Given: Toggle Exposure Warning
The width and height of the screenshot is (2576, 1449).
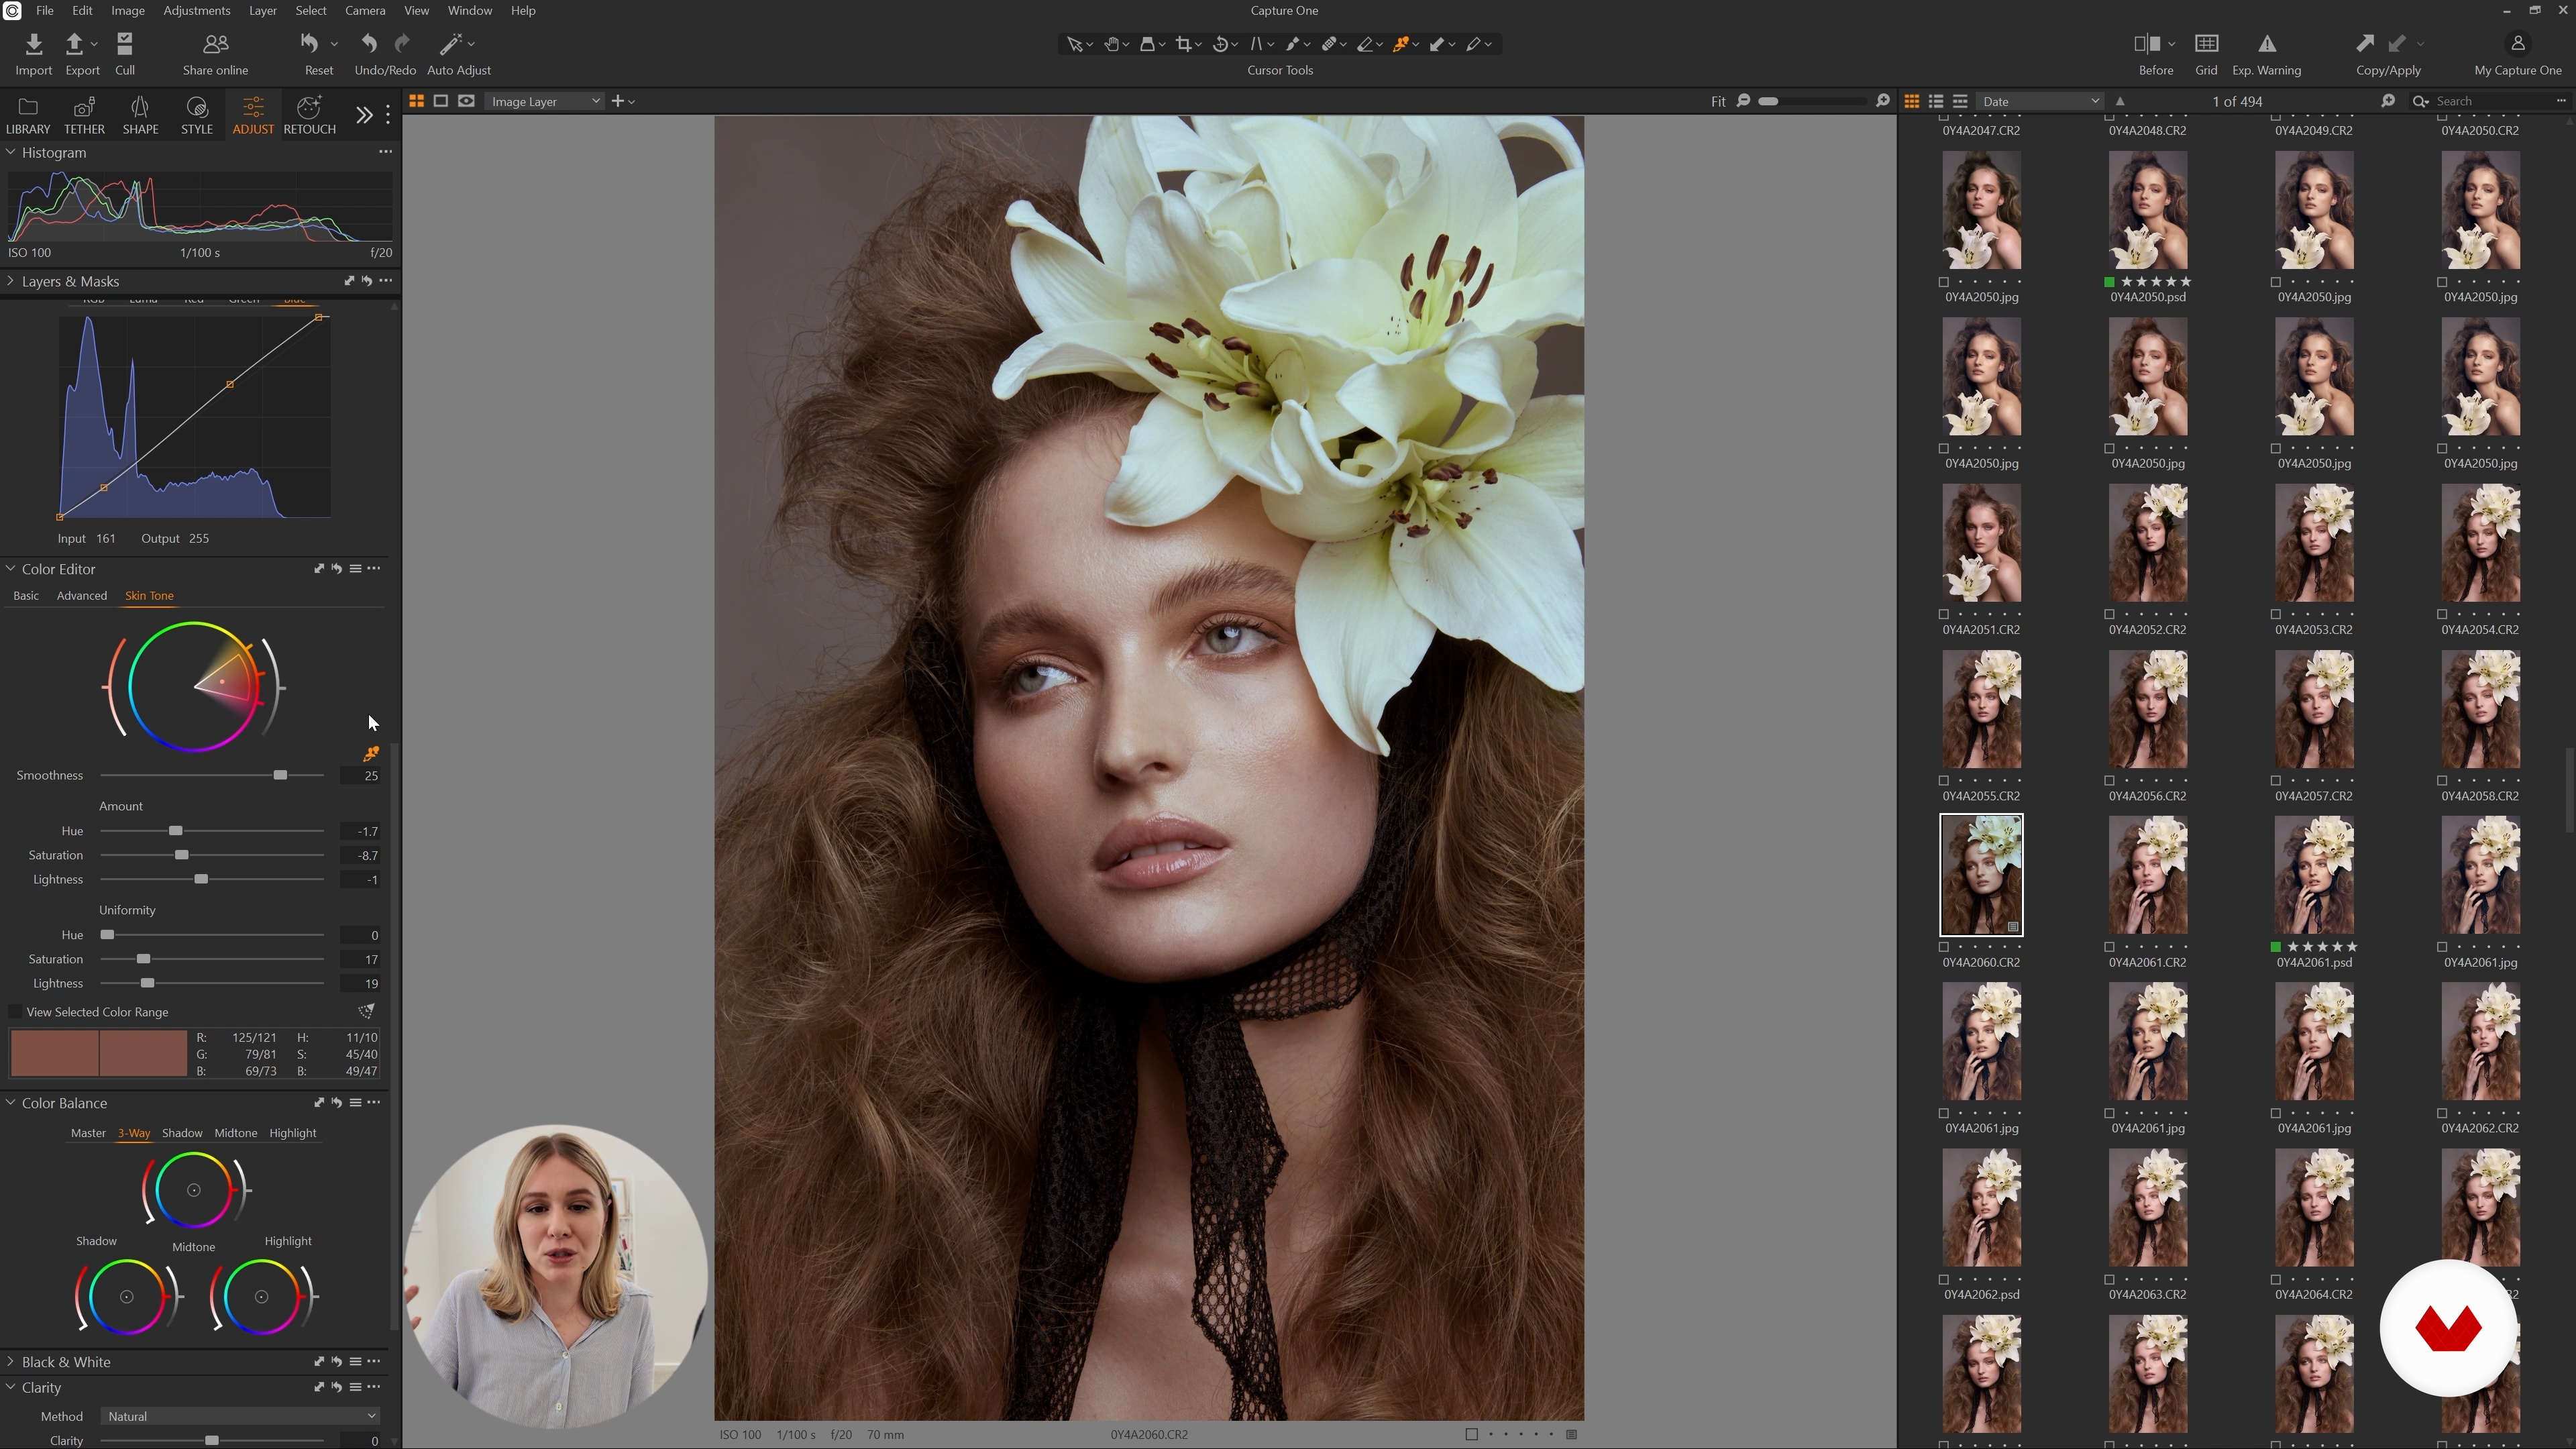Looking at the screenshot, I should [x=2267, y=44].
